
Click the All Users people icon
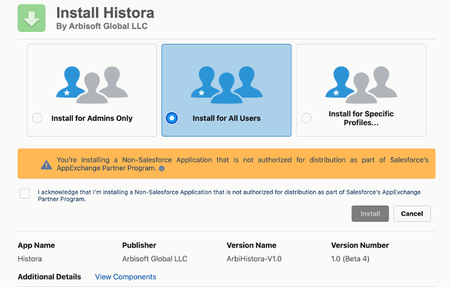click(227, 85)
